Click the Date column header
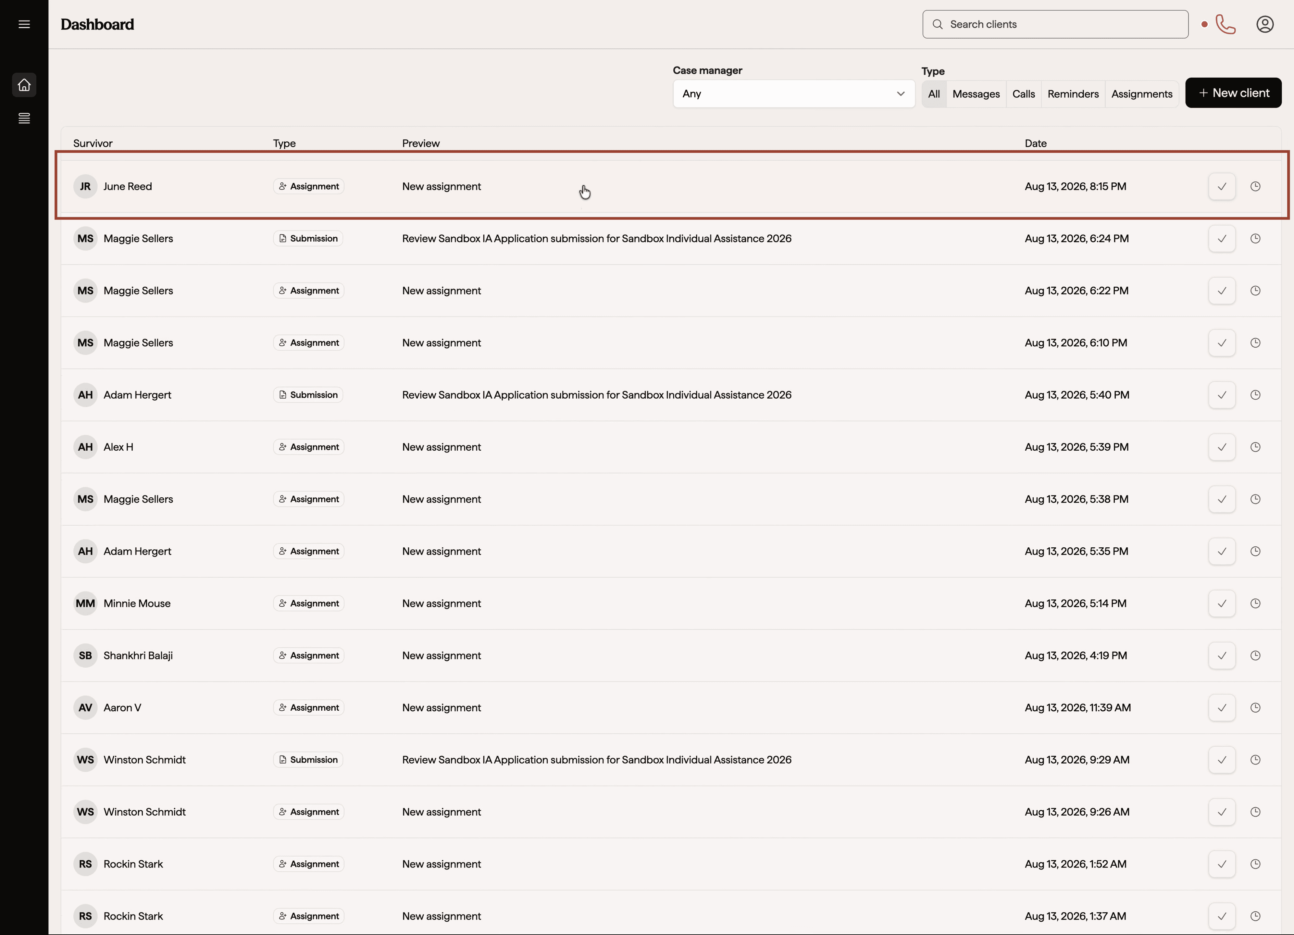 [1035, 143]
